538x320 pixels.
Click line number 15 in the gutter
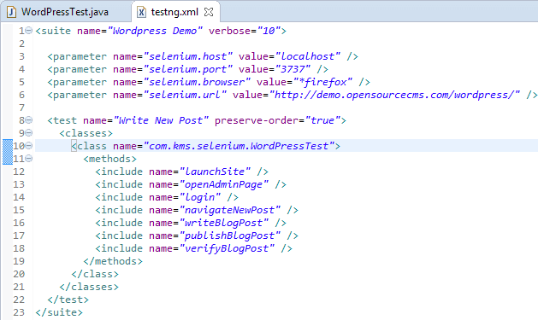pyautogui.click(x=19, y=210)
